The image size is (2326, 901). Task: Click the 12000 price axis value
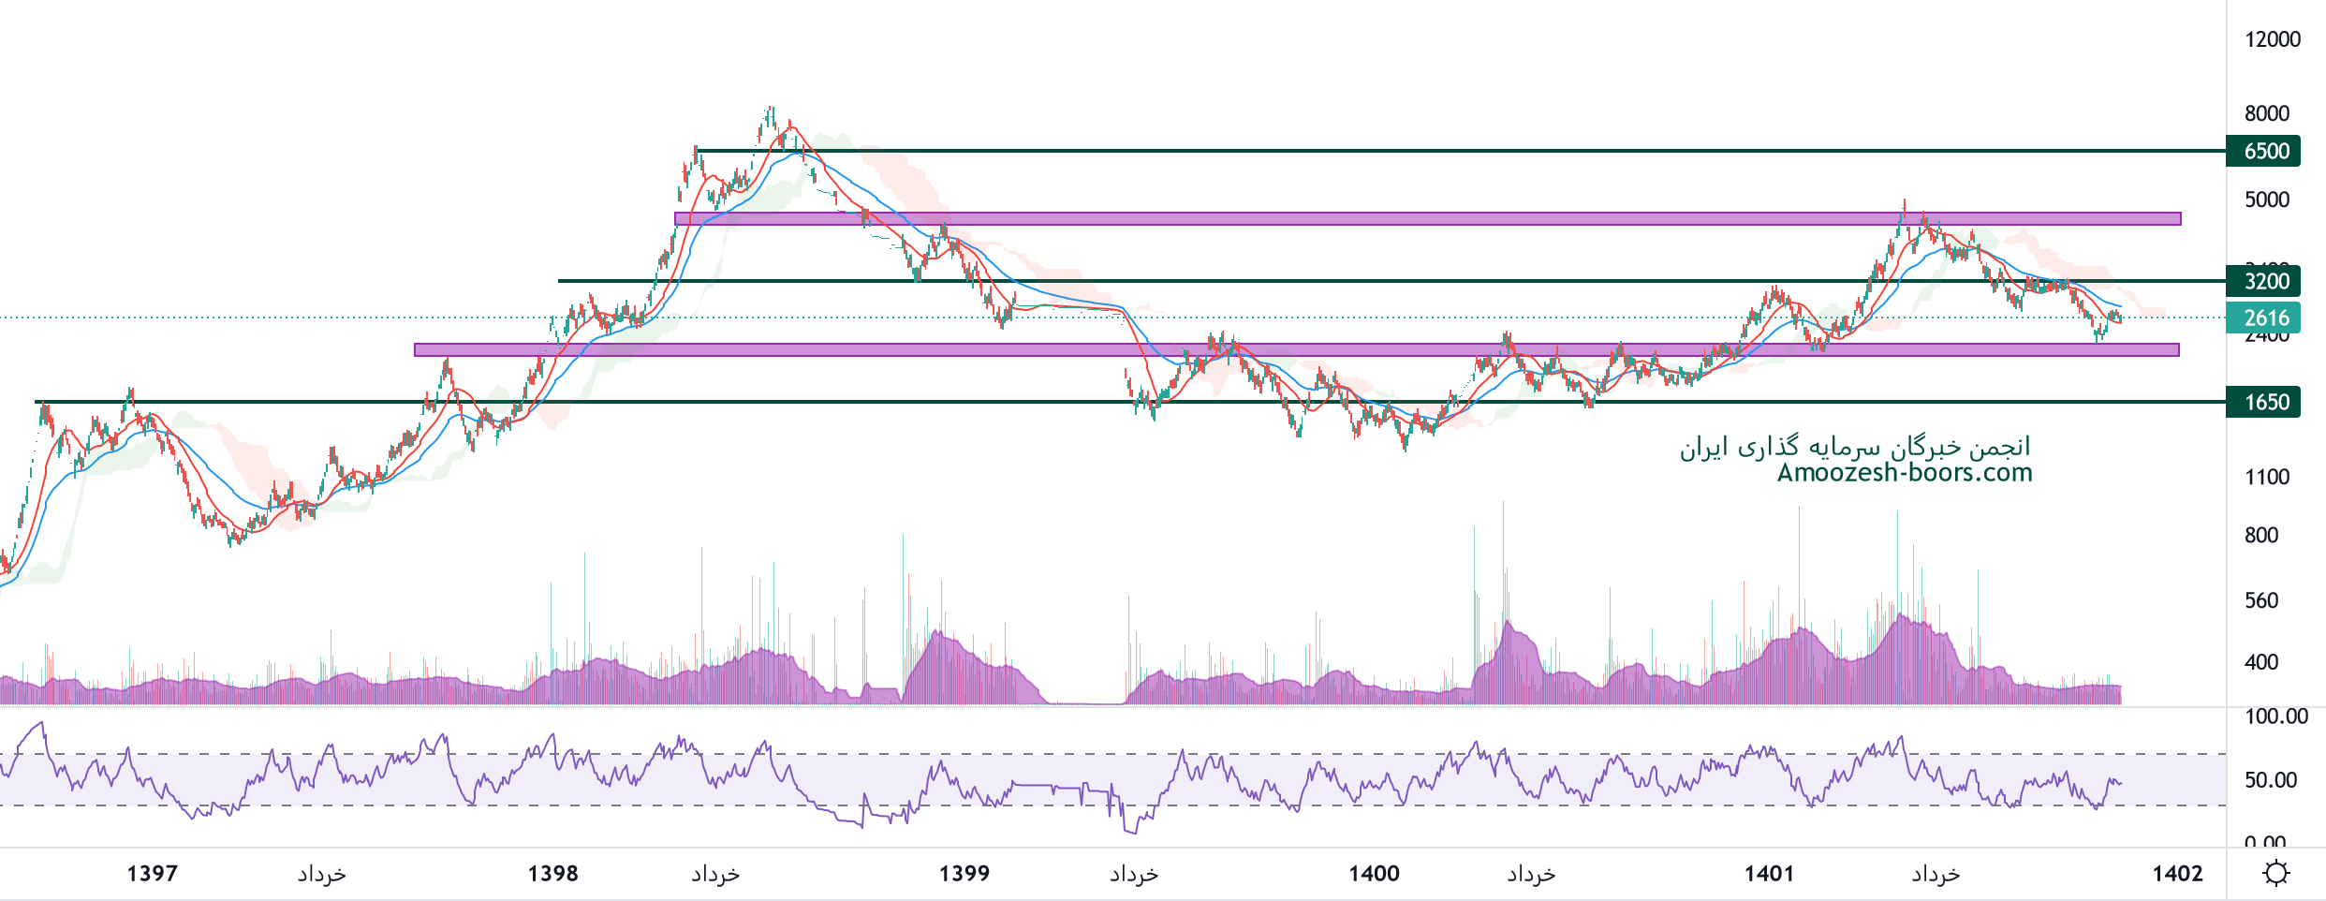point(2272,39)
